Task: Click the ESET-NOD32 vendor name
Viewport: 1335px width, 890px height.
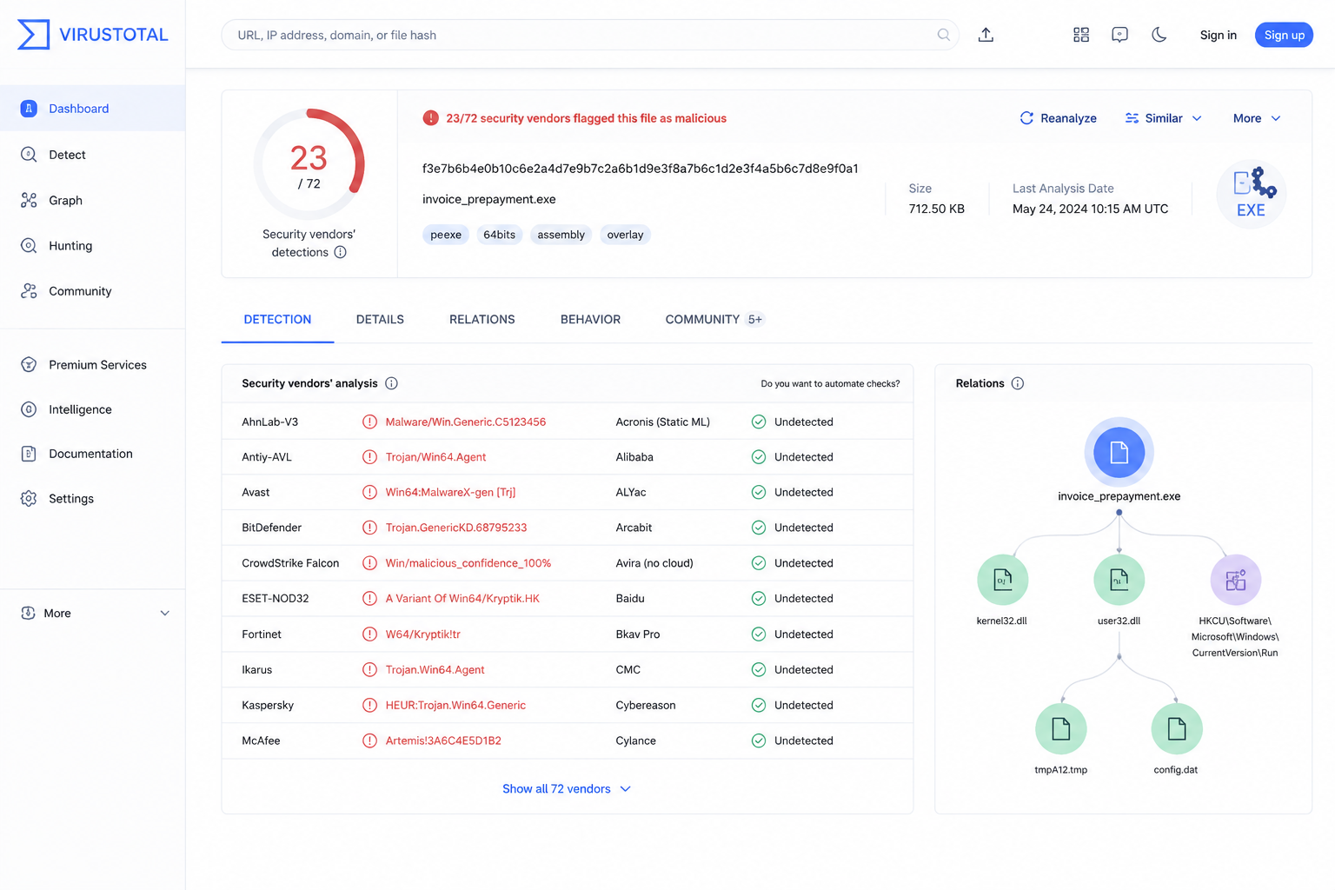Action: (x=276, y=599)
